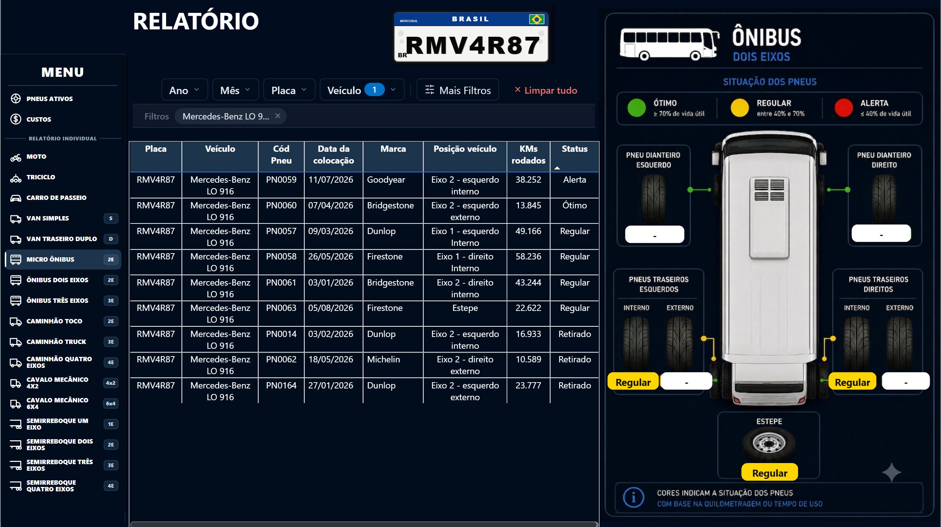Click the Estepe Regular status badge
Screen dimensions: 941x527
(769, 473)
